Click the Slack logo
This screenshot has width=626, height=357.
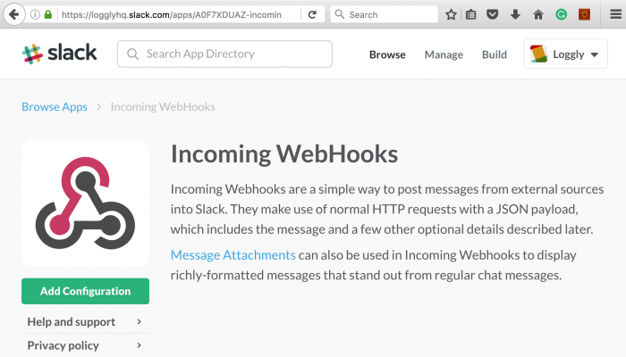click(x=59, y=54)
